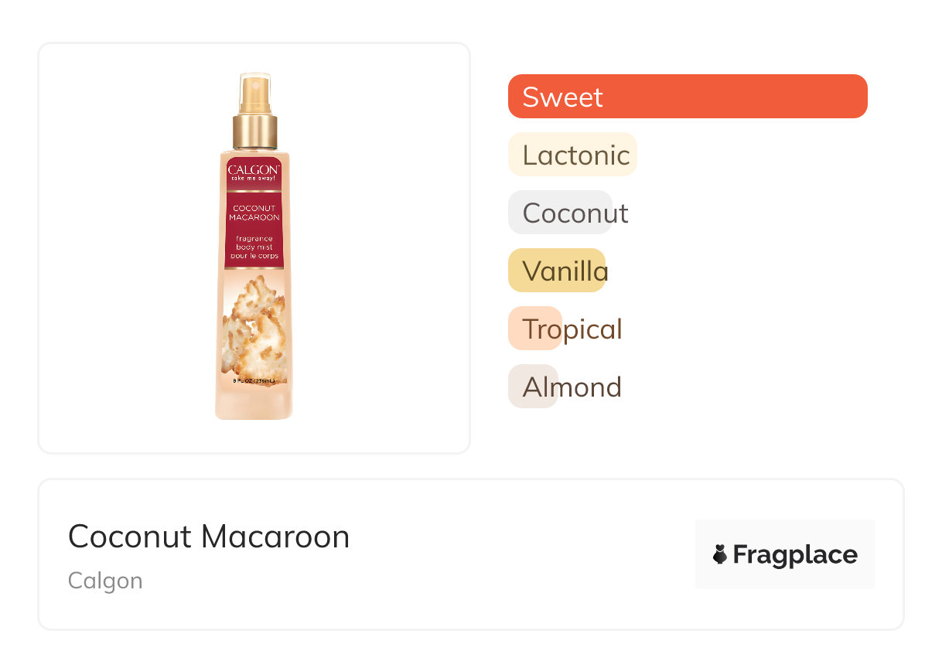Select the Almond accord bar
Screen dimensions: 942x668
(534, 387)
